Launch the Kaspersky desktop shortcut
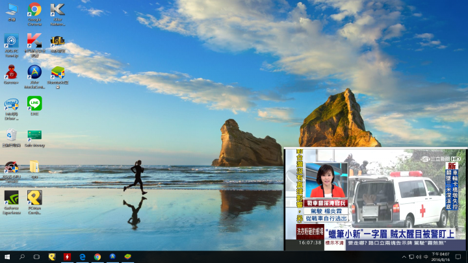The width and height of the screenshot is (468, 263). point(34,41)
